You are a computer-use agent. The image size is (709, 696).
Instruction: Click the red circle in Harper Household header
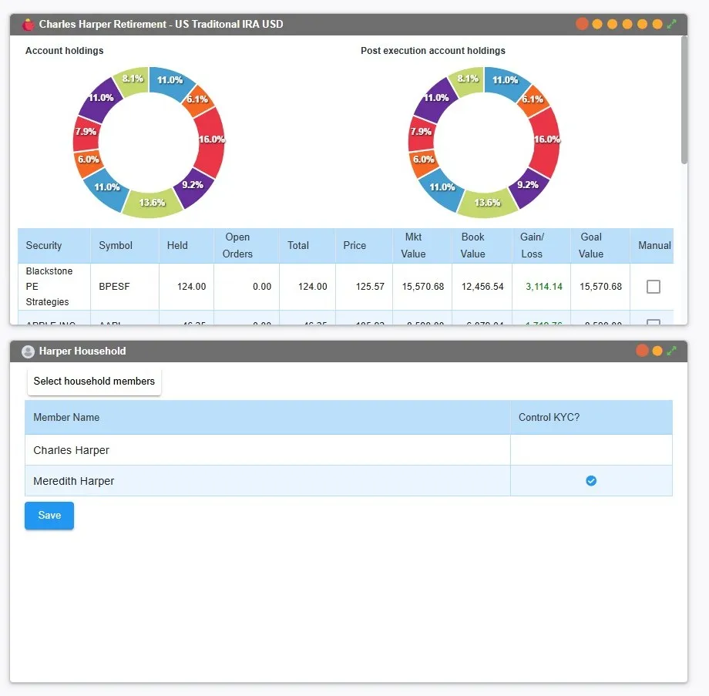pyautogui.click(x=642, y=351)
